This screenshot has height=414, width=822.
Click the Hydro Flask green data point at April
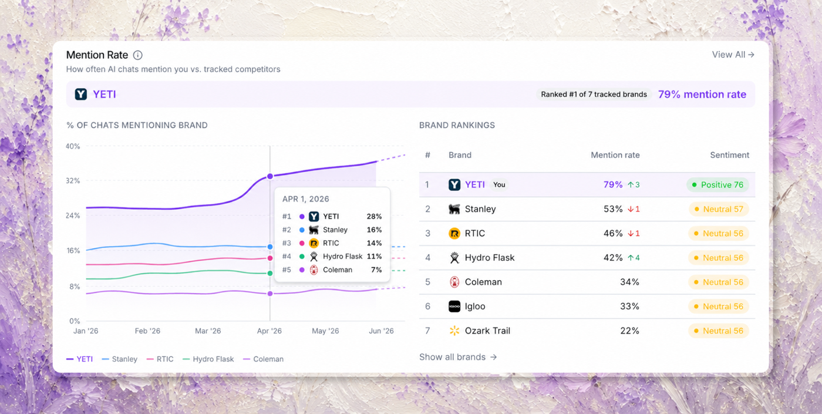[x=270, y=273]
